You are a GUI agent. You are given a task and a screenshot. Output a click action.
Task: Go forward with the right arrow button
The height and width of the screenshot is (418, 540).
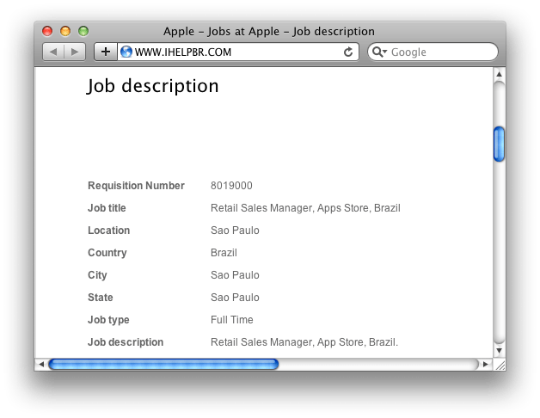pyautogui.click(x=75, y=52)
